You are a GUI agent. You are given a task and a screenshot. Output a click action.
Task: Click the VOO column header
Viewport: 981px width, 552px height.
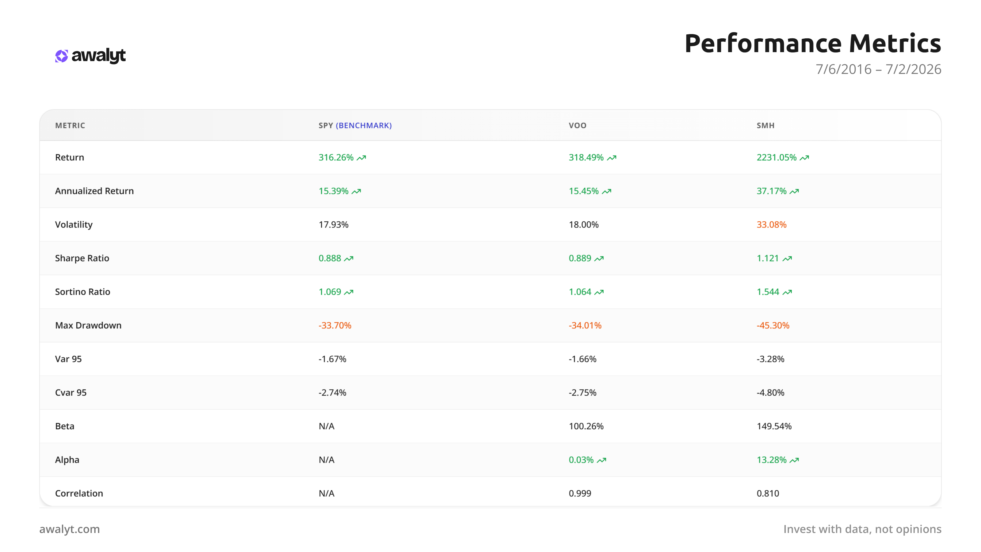click(577, 125)
